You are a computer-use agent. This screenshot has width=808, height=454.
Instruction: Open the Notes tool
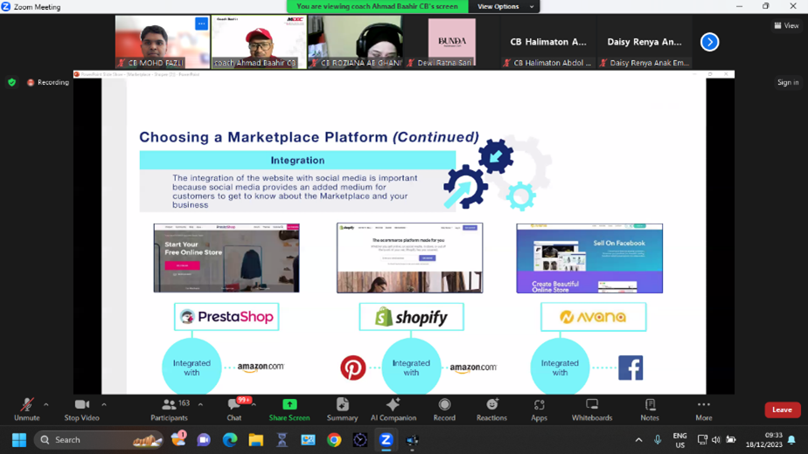[x=650, y=409]
